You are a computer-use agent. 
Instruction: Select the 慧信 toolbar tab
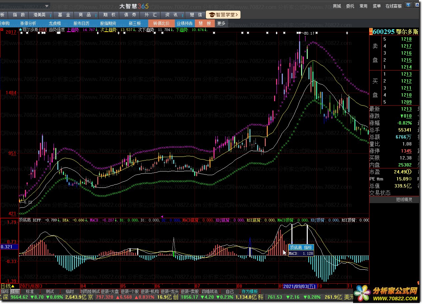click(196, 15)
